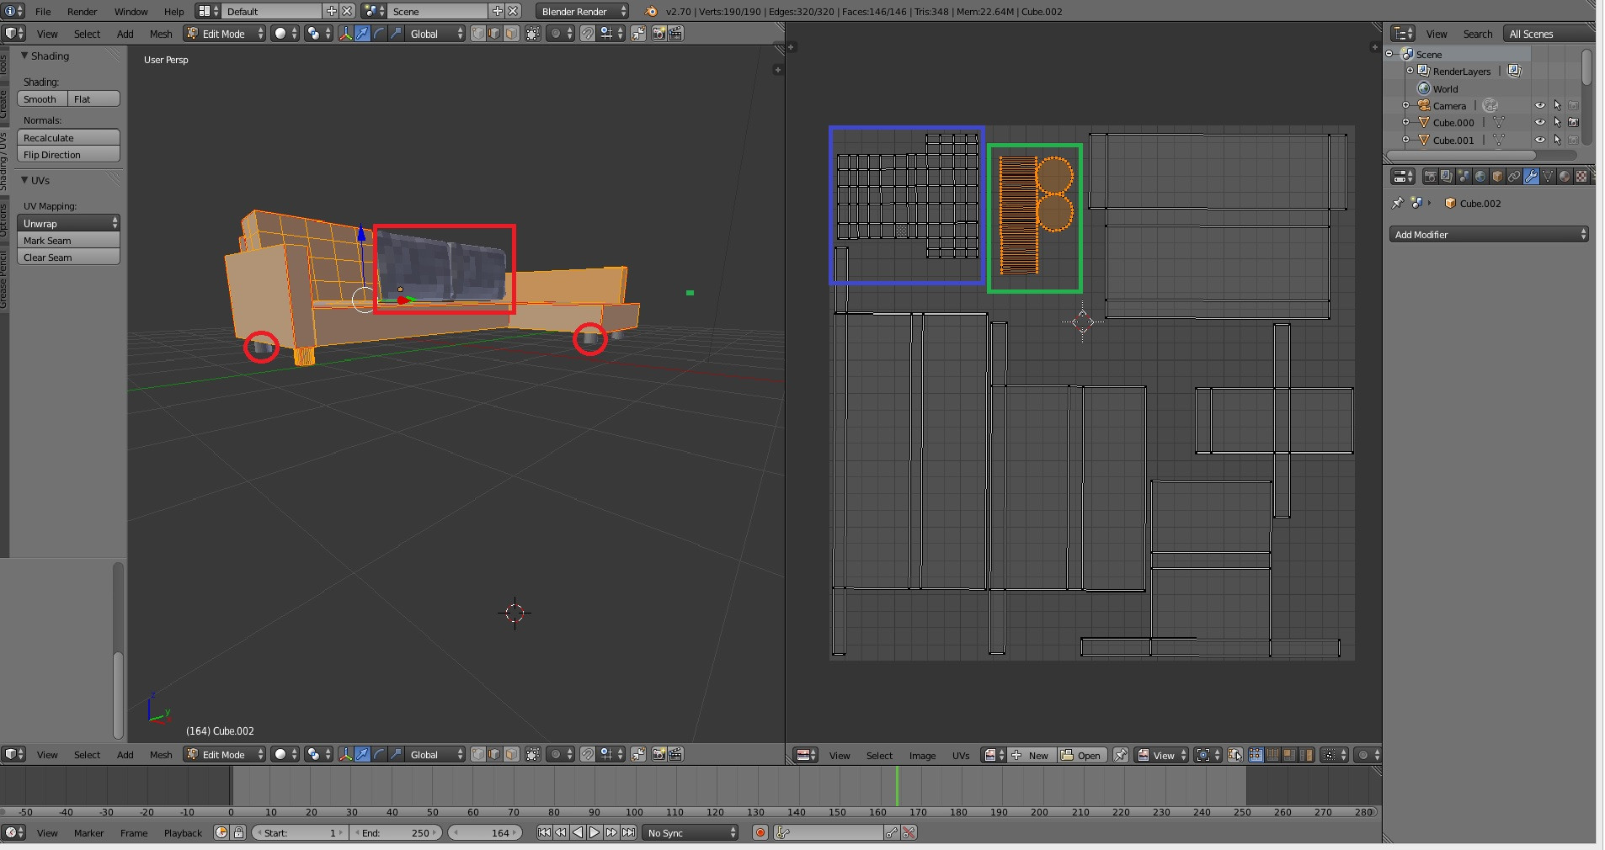Click the Render properties camera tab
The image size is (1605, 850).
(x=1431, y=176)
